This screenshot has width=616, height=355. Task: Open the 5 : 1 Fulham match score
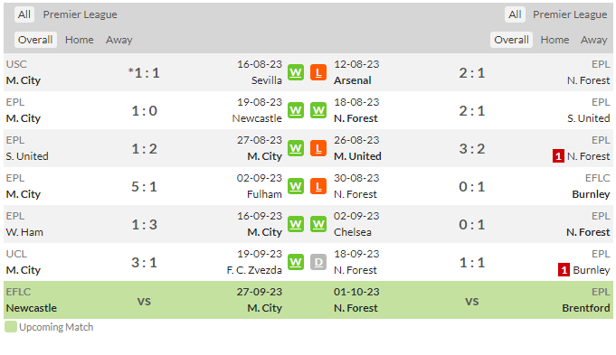click(144, 186)
